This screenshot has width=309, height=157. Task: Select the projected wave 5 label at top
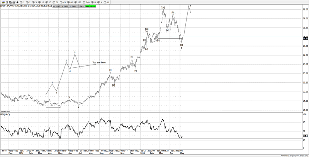point(190,6)
